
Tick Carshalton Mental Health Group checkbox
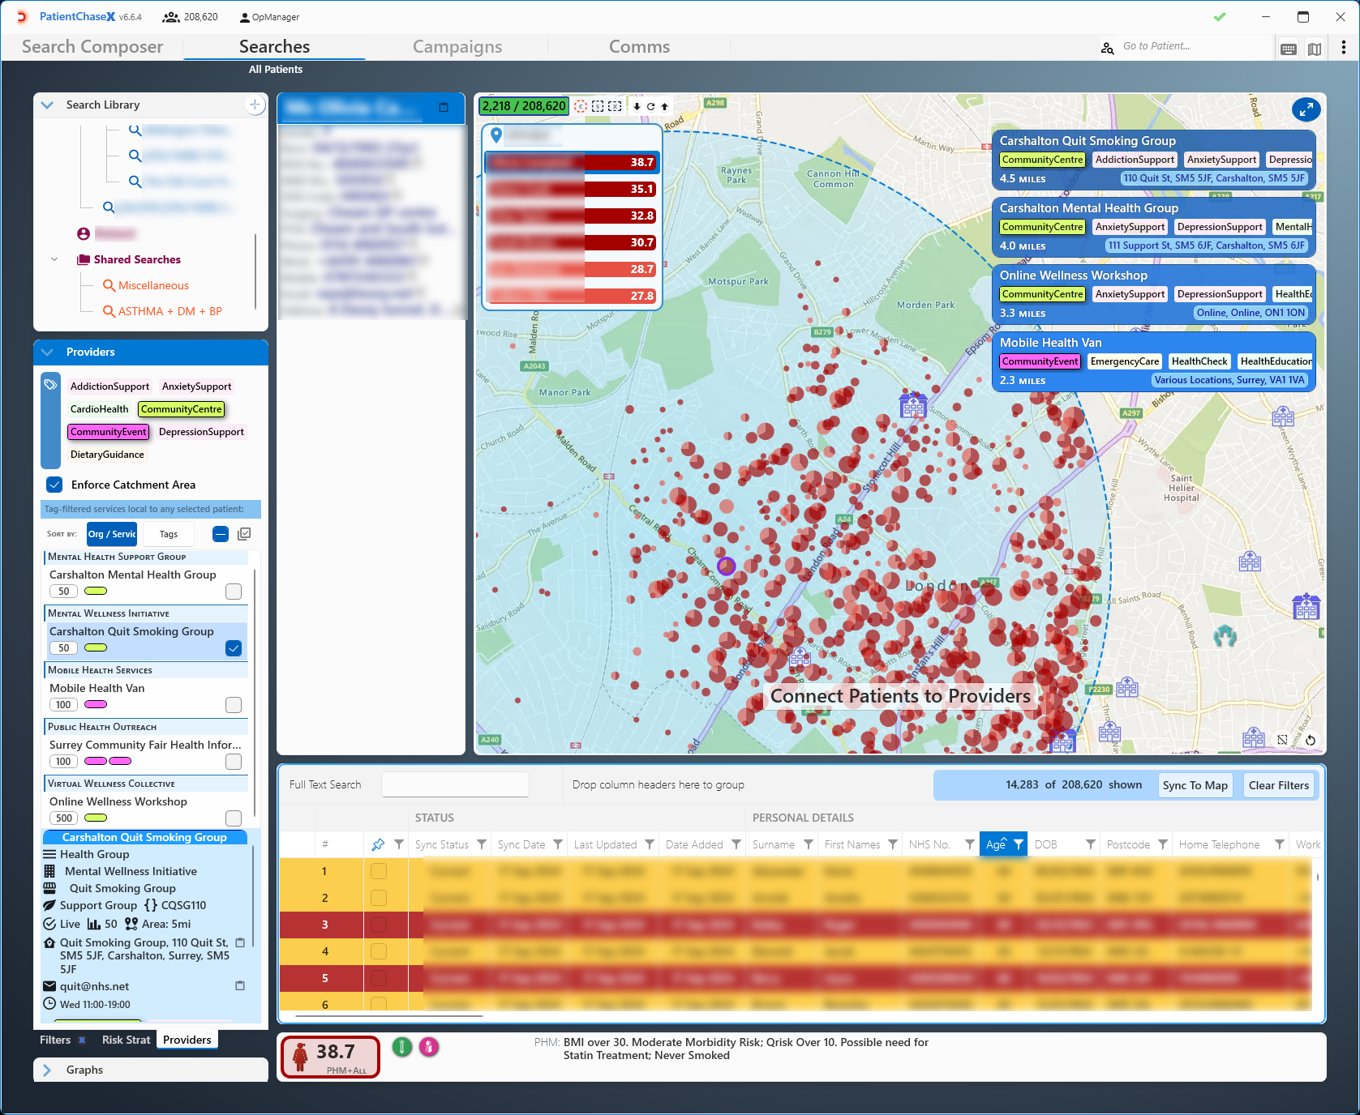pos(234,592)
